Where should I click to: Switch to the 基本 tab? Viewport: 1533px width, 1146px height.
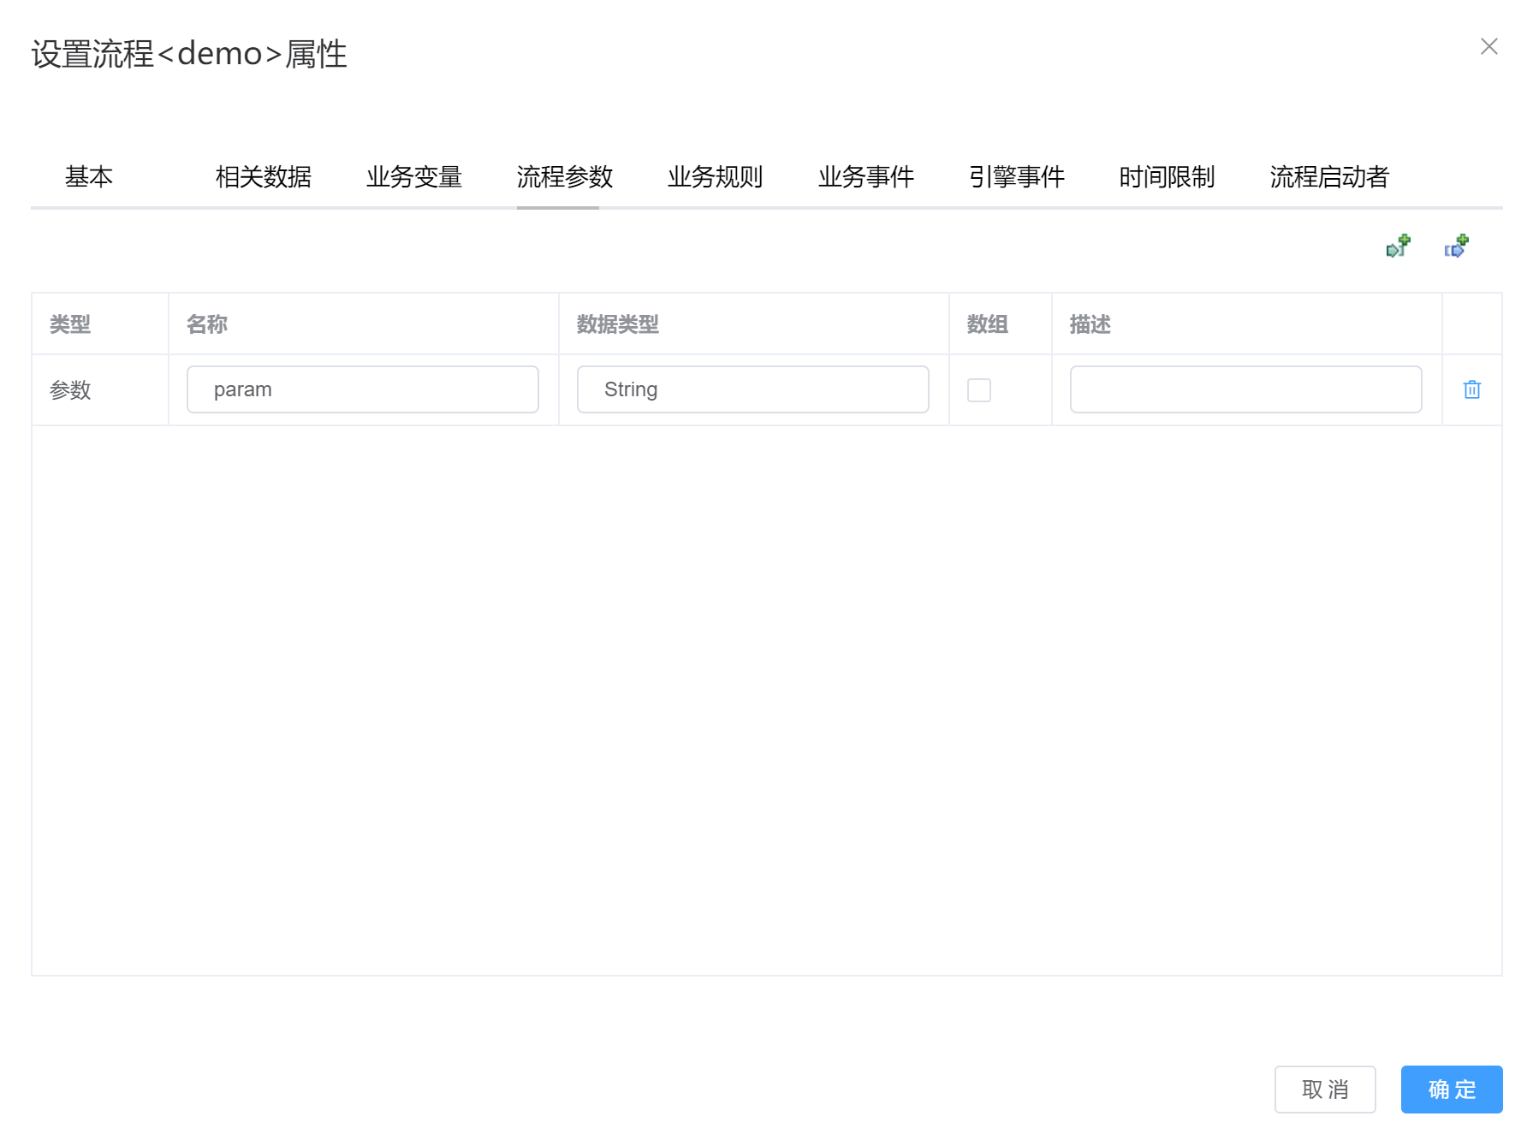pos(89,176)
